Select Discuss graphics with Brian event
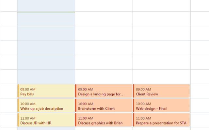Image resolution: width=209 pixels, height=130 pixels. coord(104,120)
